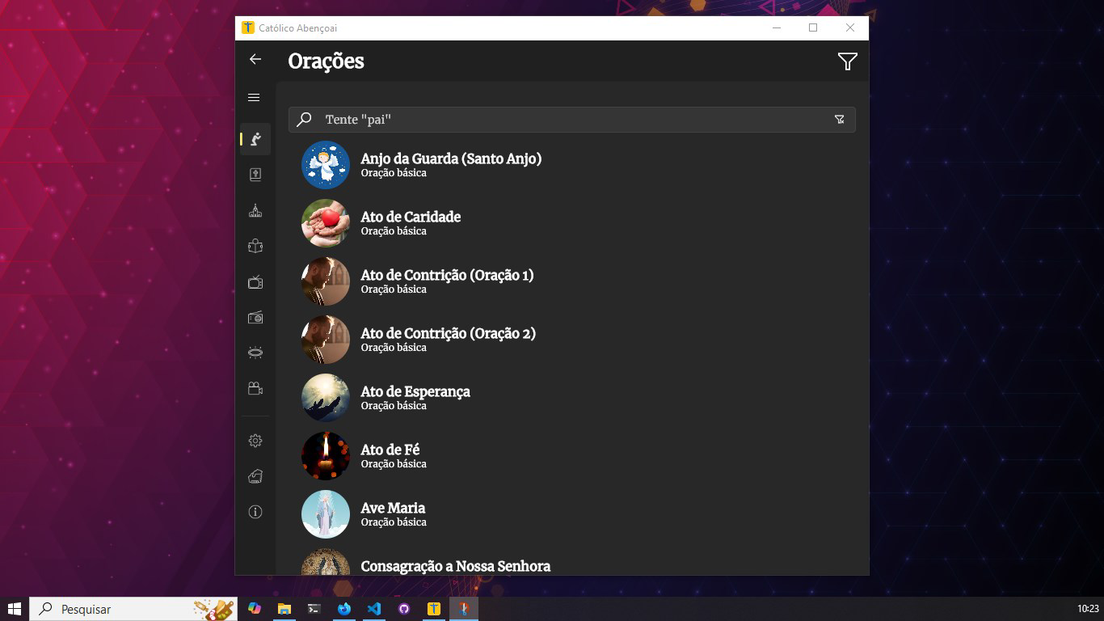
Task: Open File Explorer from the taskbar
Action: point(284,609)
